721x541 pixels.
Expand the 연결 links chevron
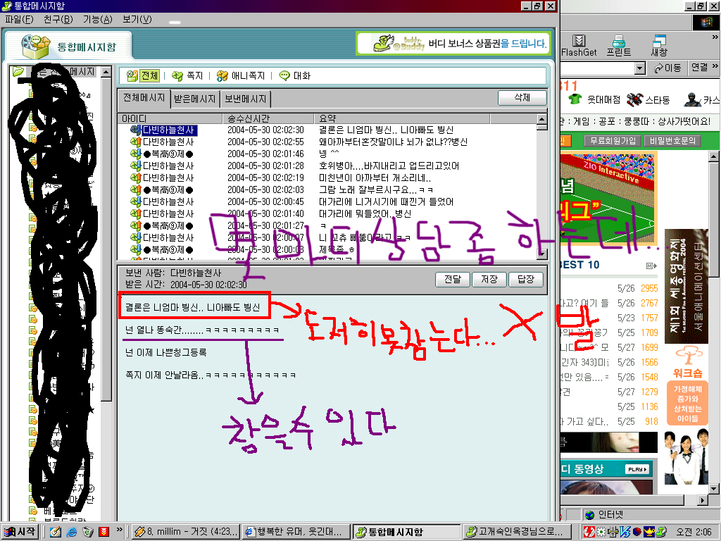(x=715, y=67)
